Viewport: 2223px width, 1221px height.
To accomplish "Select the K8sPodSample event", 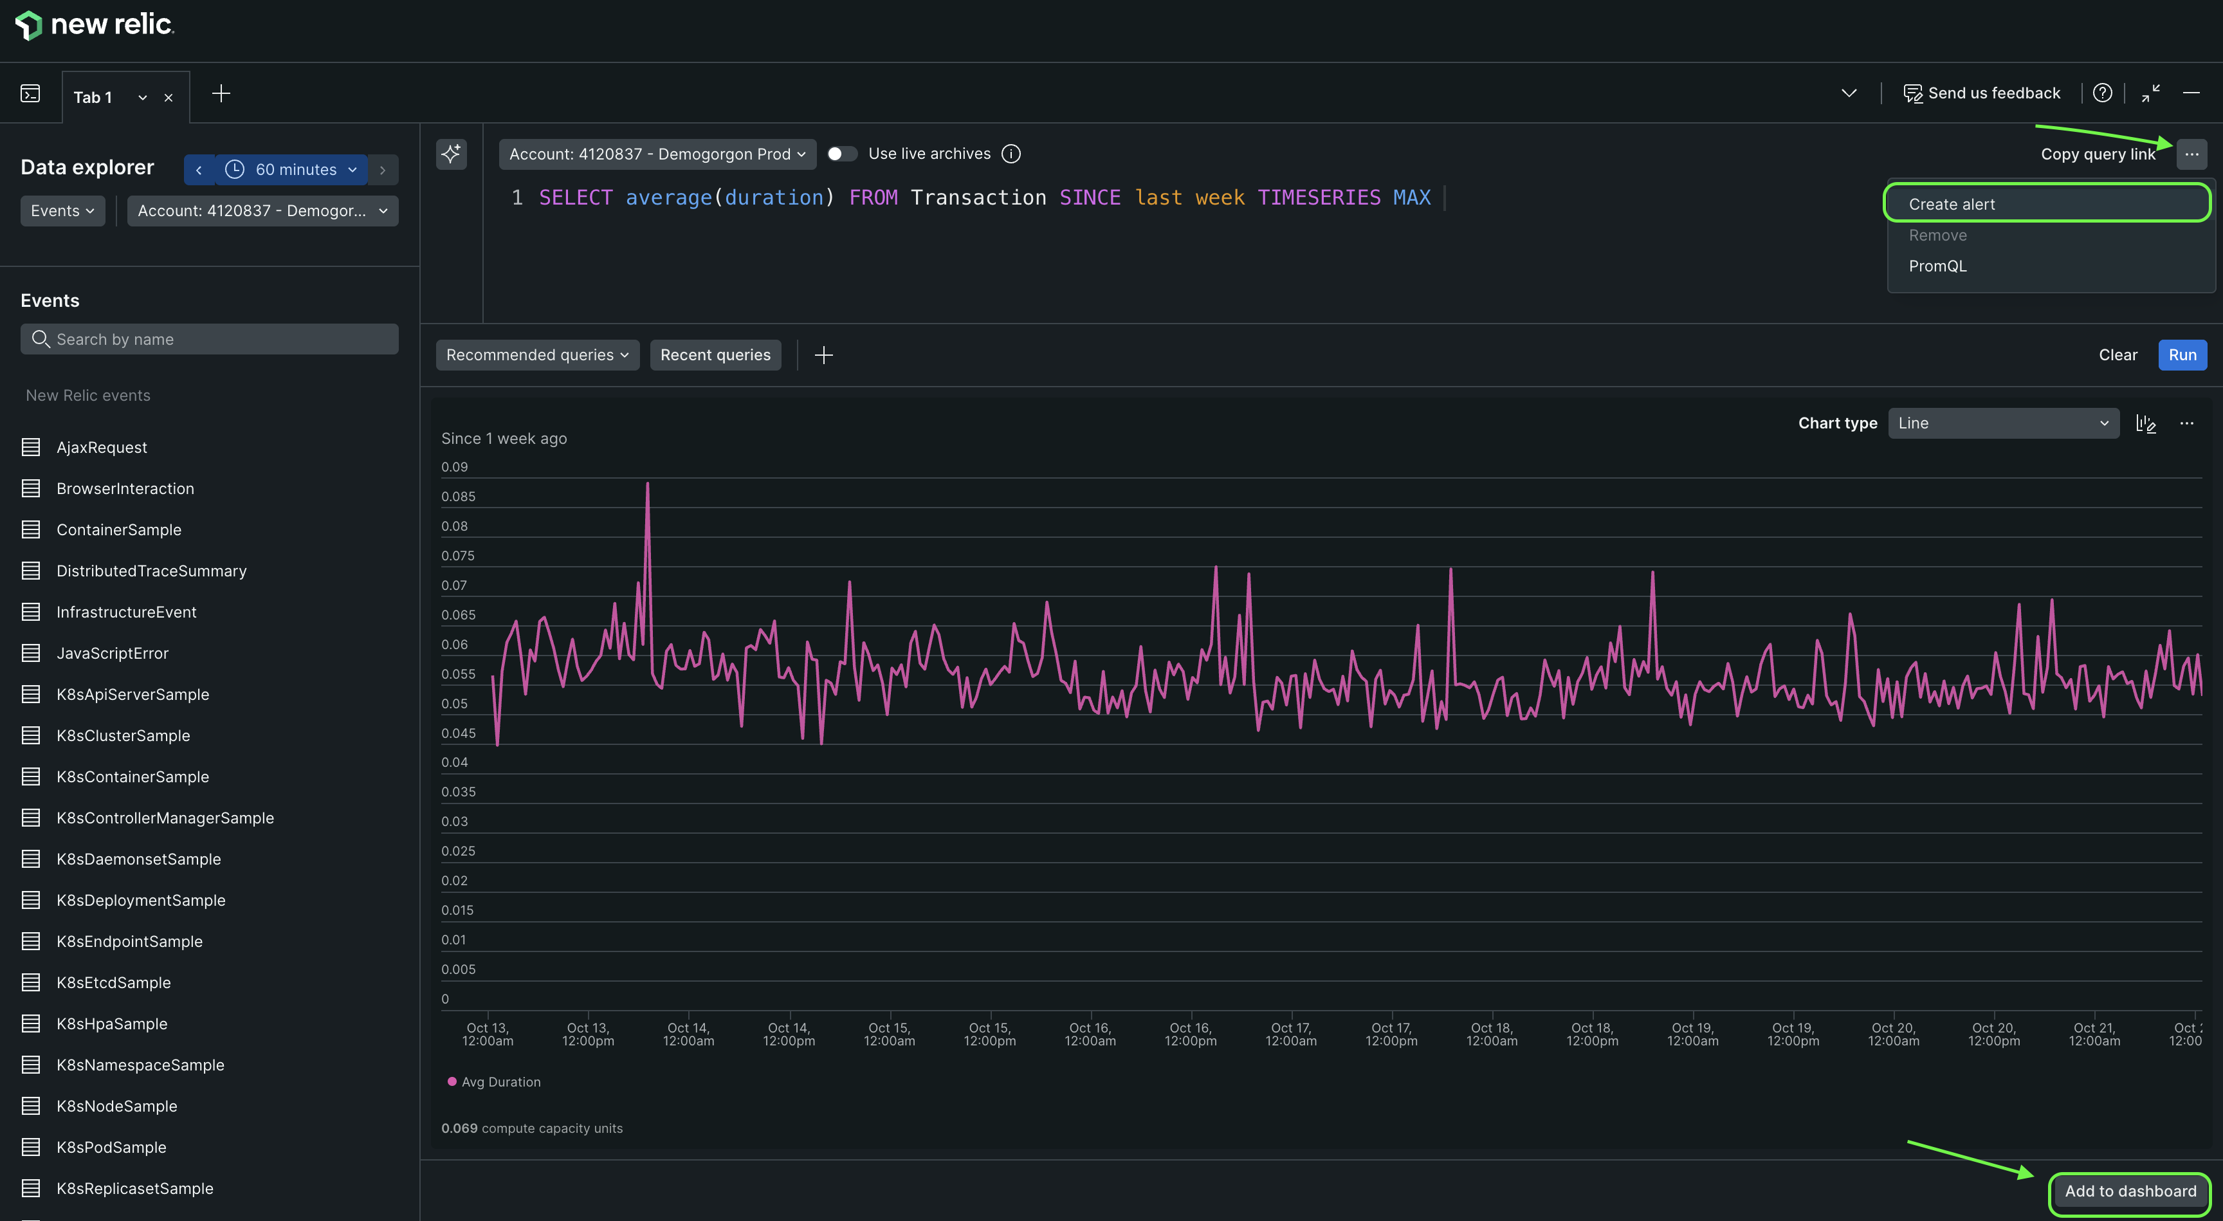I will coord(111,1147).
